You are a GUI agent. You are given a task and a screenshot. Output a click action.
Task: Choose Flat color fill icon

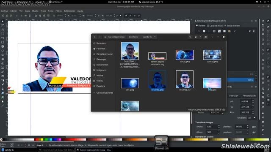(x=204, y=31)
